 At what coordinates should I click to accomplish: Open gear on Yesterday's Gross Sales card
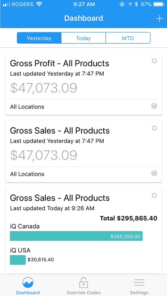154,128
